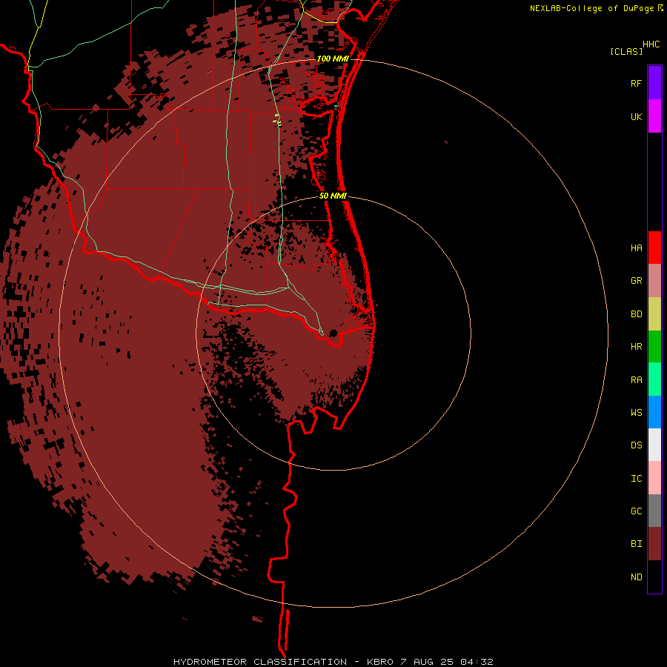Image resolution: width=667 pixels, height=667 pixels.
Task: Click the HA red legend swatch
Action: point(654,248)
